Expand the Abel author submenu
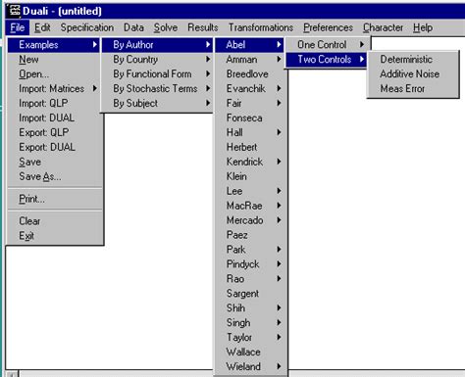Viewport: 465px width, 377px height. [x=249, y=45]
